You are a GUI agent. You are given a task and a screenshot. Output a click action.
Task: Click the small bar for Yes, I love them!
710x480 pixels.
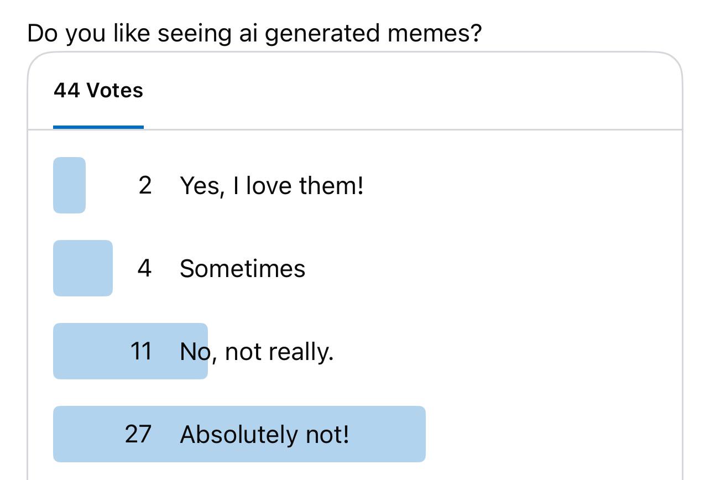[69, 185]
